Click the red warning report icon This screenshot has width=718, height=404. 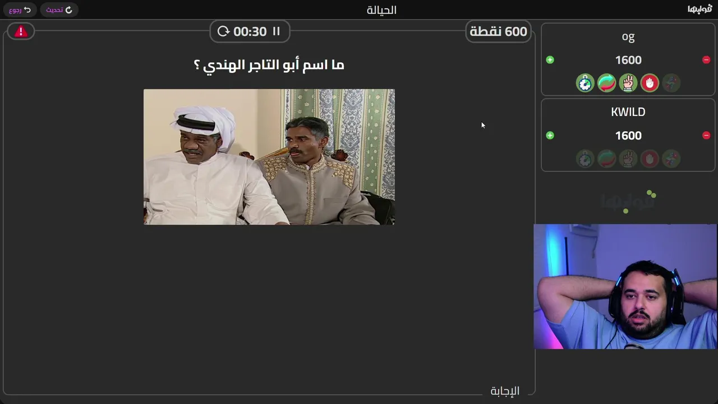[x=21, y=31]
